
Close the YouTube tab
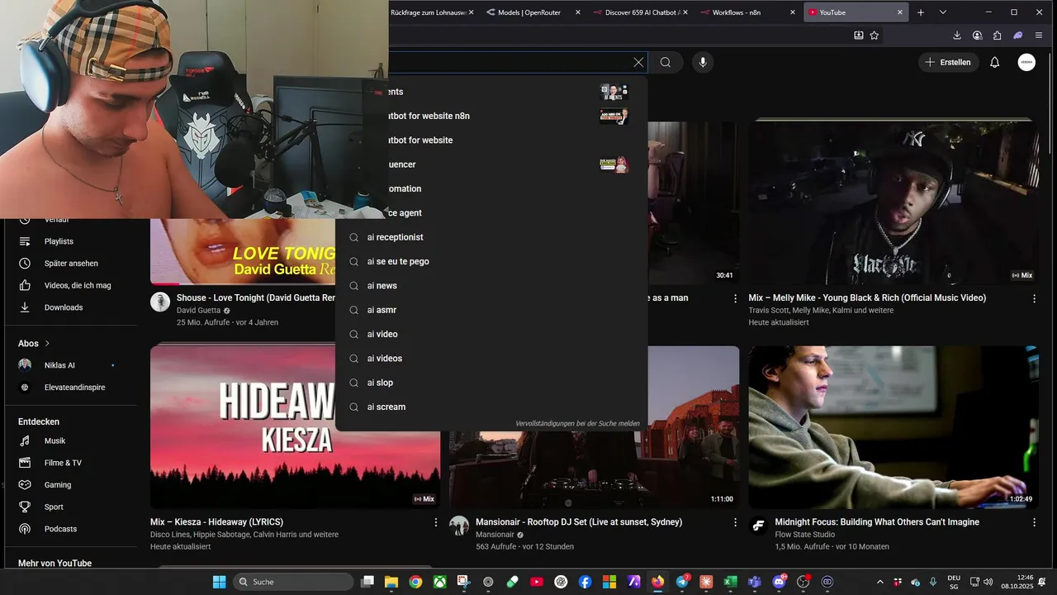tap(900, 12)
